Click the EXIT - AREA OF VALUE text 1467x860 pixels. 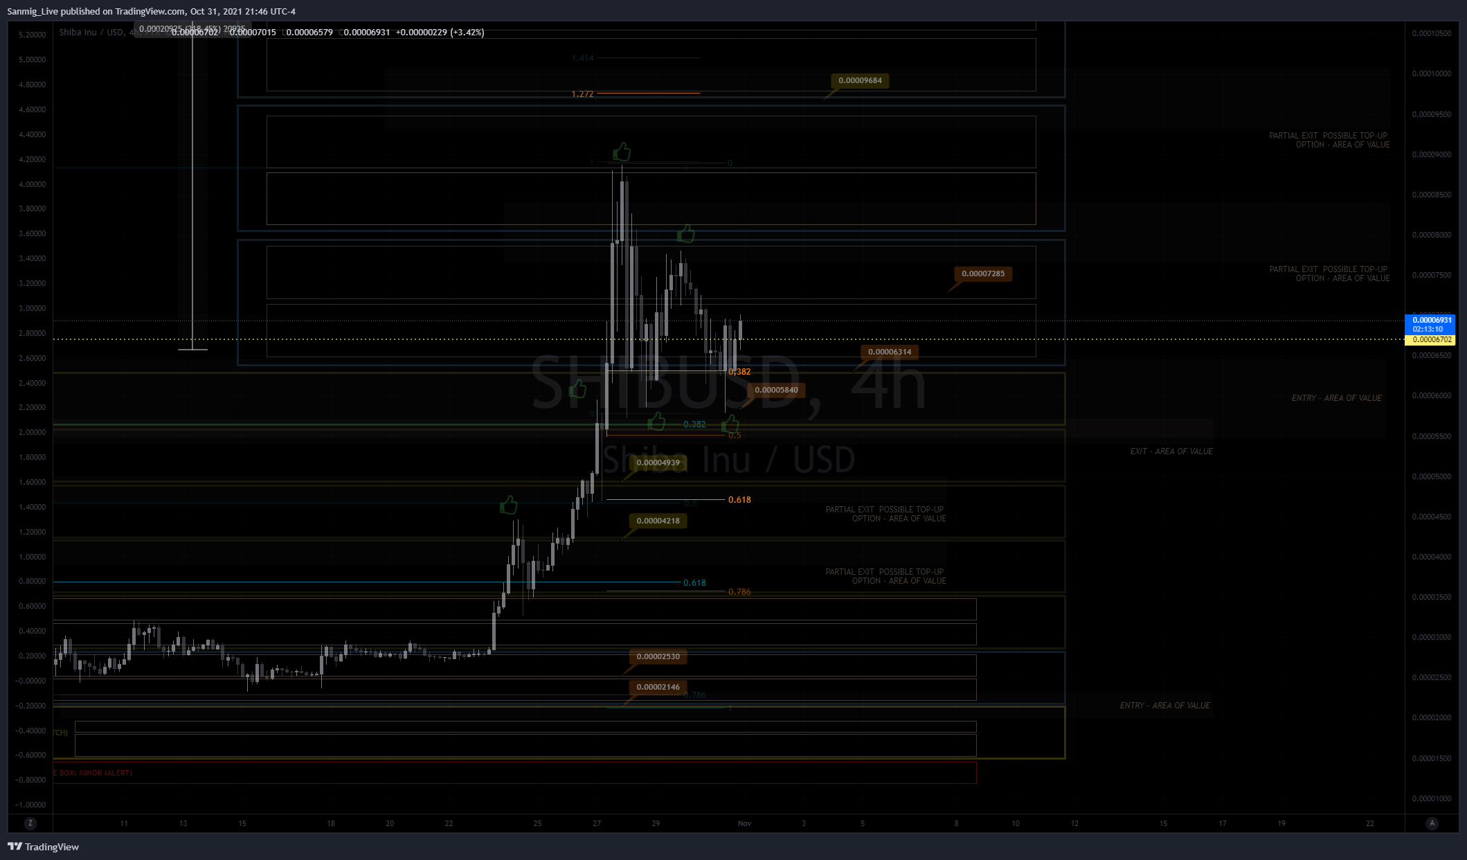pos(1171,451)
